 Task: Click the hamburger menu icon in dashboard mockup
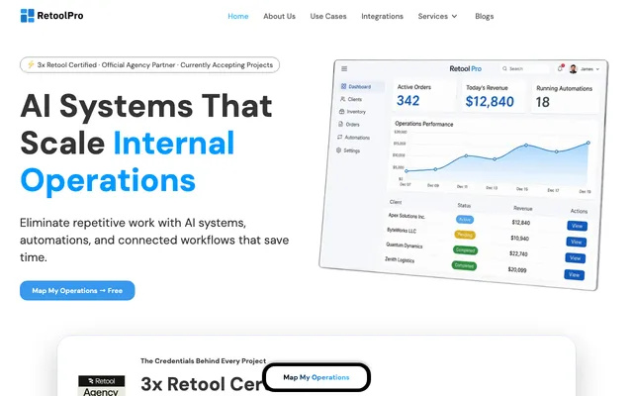pos(344,68)
